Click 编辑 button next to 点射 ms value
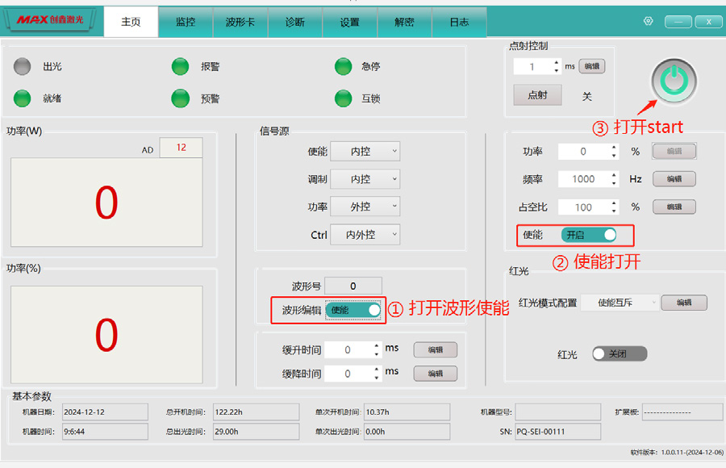Image resolution: width=726 pixels, height=468 pixels. tap(592, 66)
